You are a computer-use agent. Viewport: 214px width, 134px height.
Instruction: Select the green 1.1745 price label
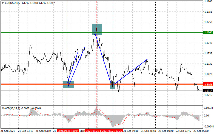pyautogui.click(x=208, y=32)
